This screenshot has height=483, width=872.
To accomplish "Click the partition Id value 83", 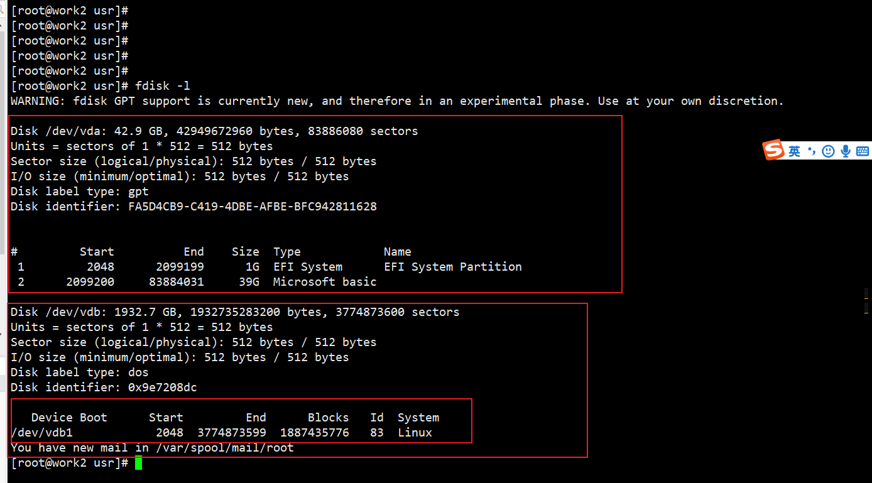I will (x=377, y=433).
